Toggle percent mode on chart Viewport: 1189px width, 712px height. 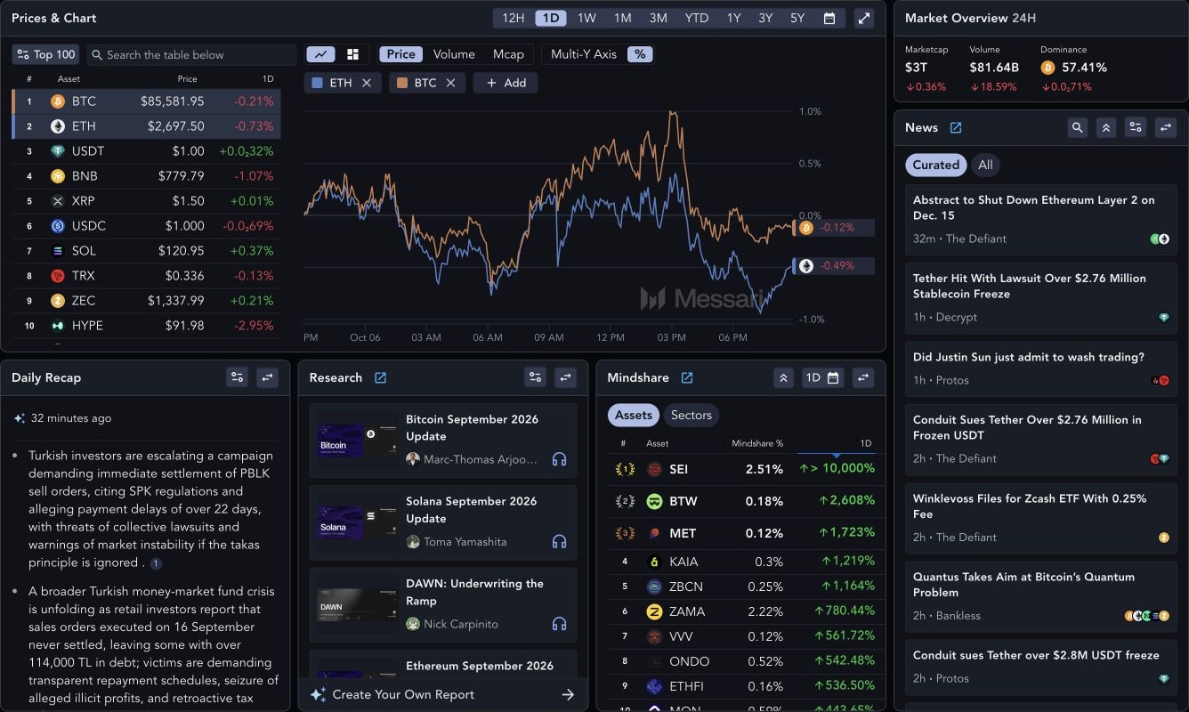coord(640,54)
